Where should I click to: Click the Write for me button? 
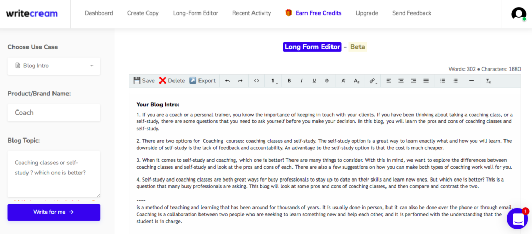coord(54,212)
